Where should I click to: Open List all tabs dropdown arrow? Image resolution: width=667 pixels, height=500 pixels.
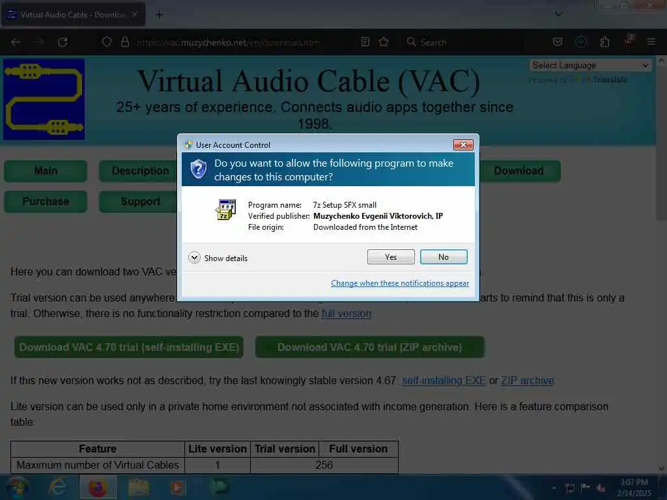point(559,14)
